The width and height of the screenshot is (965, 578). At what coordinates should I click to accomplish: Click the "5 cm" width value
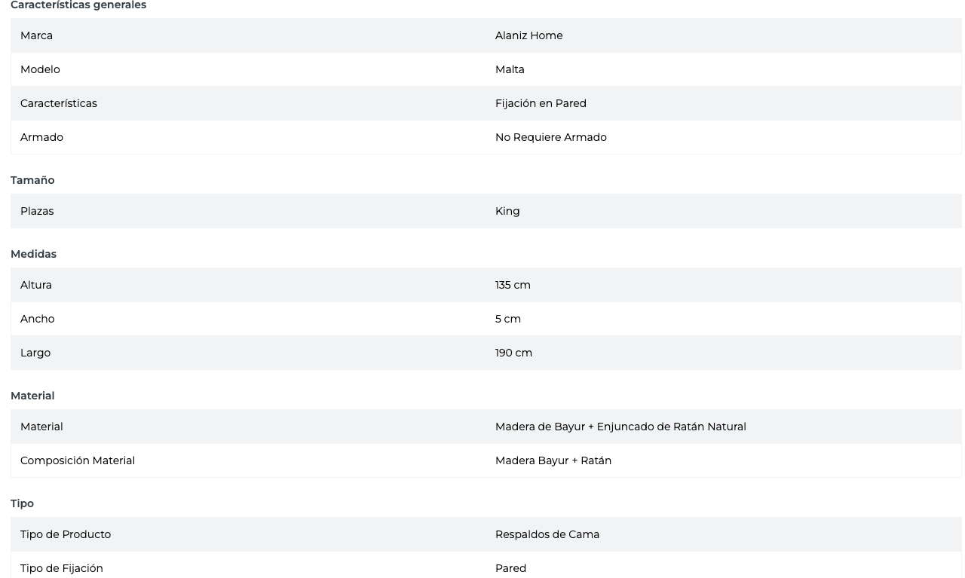(508, 319)
